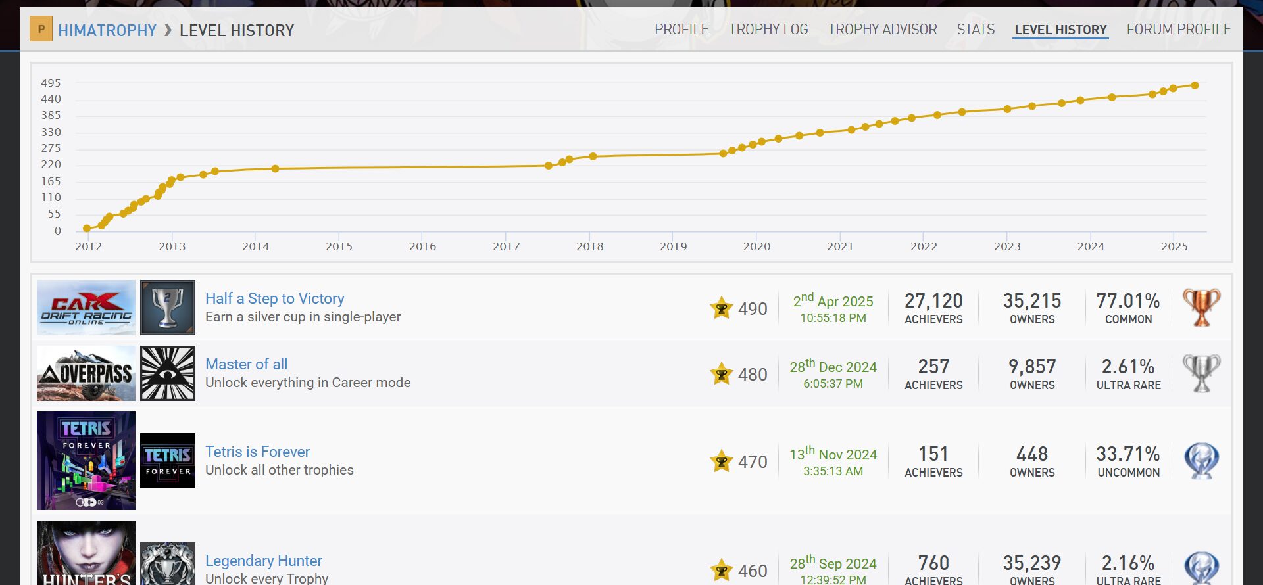Click the first chart data point near 2012
This screenshot has width=1263, height=585.
click(87, 229)
